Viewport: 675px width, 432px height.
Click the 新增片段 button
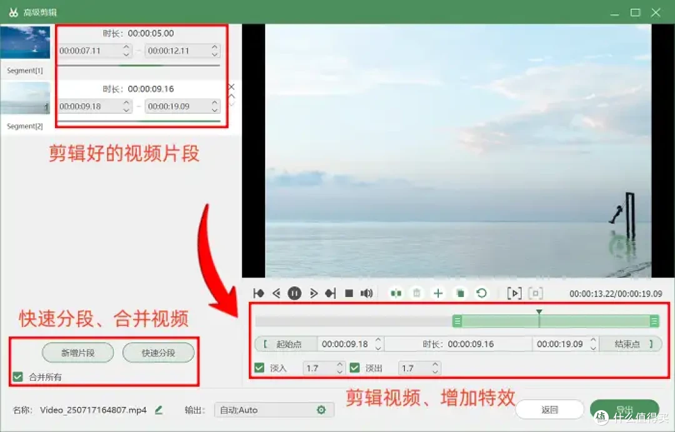coord(78,353)
